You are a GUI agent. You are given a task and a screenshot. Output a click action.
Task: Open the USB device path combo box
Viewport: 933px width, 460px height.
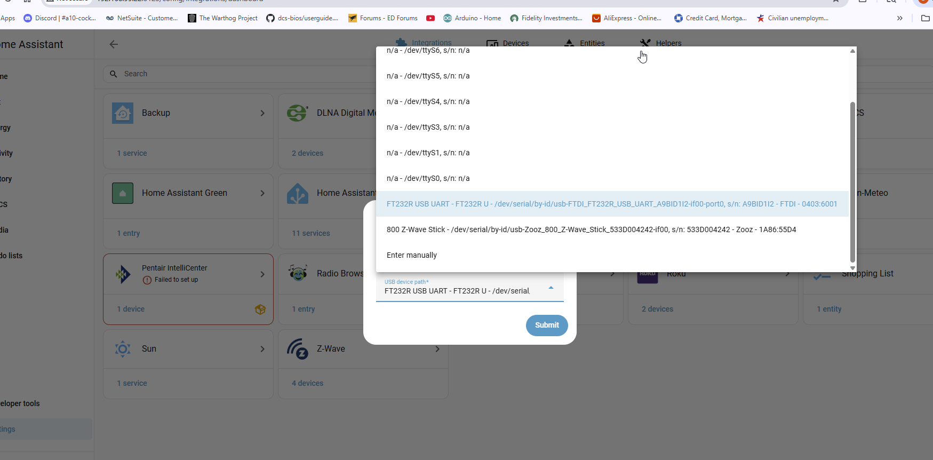click(470, 288)
